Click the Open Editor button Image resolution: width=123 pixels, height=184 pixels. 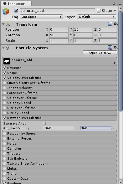click(100, 53)
